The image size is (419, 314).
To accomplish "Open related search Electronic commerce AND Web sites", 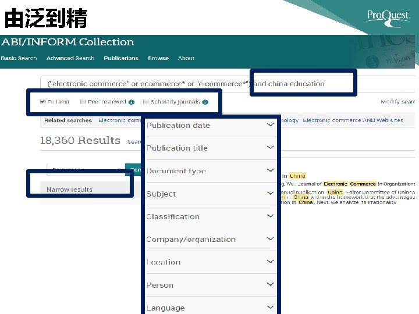I will coord(353,120).
